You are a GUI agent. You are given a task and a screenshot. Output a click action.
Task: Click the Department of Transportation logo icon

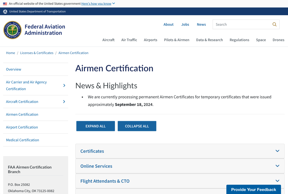pyautogui.click(x=5, y=12)
